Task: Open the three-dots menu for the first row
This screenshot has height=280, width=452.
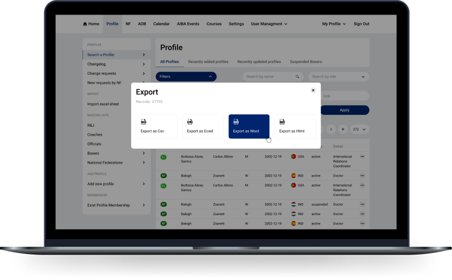Action: (x=362, y=156)
